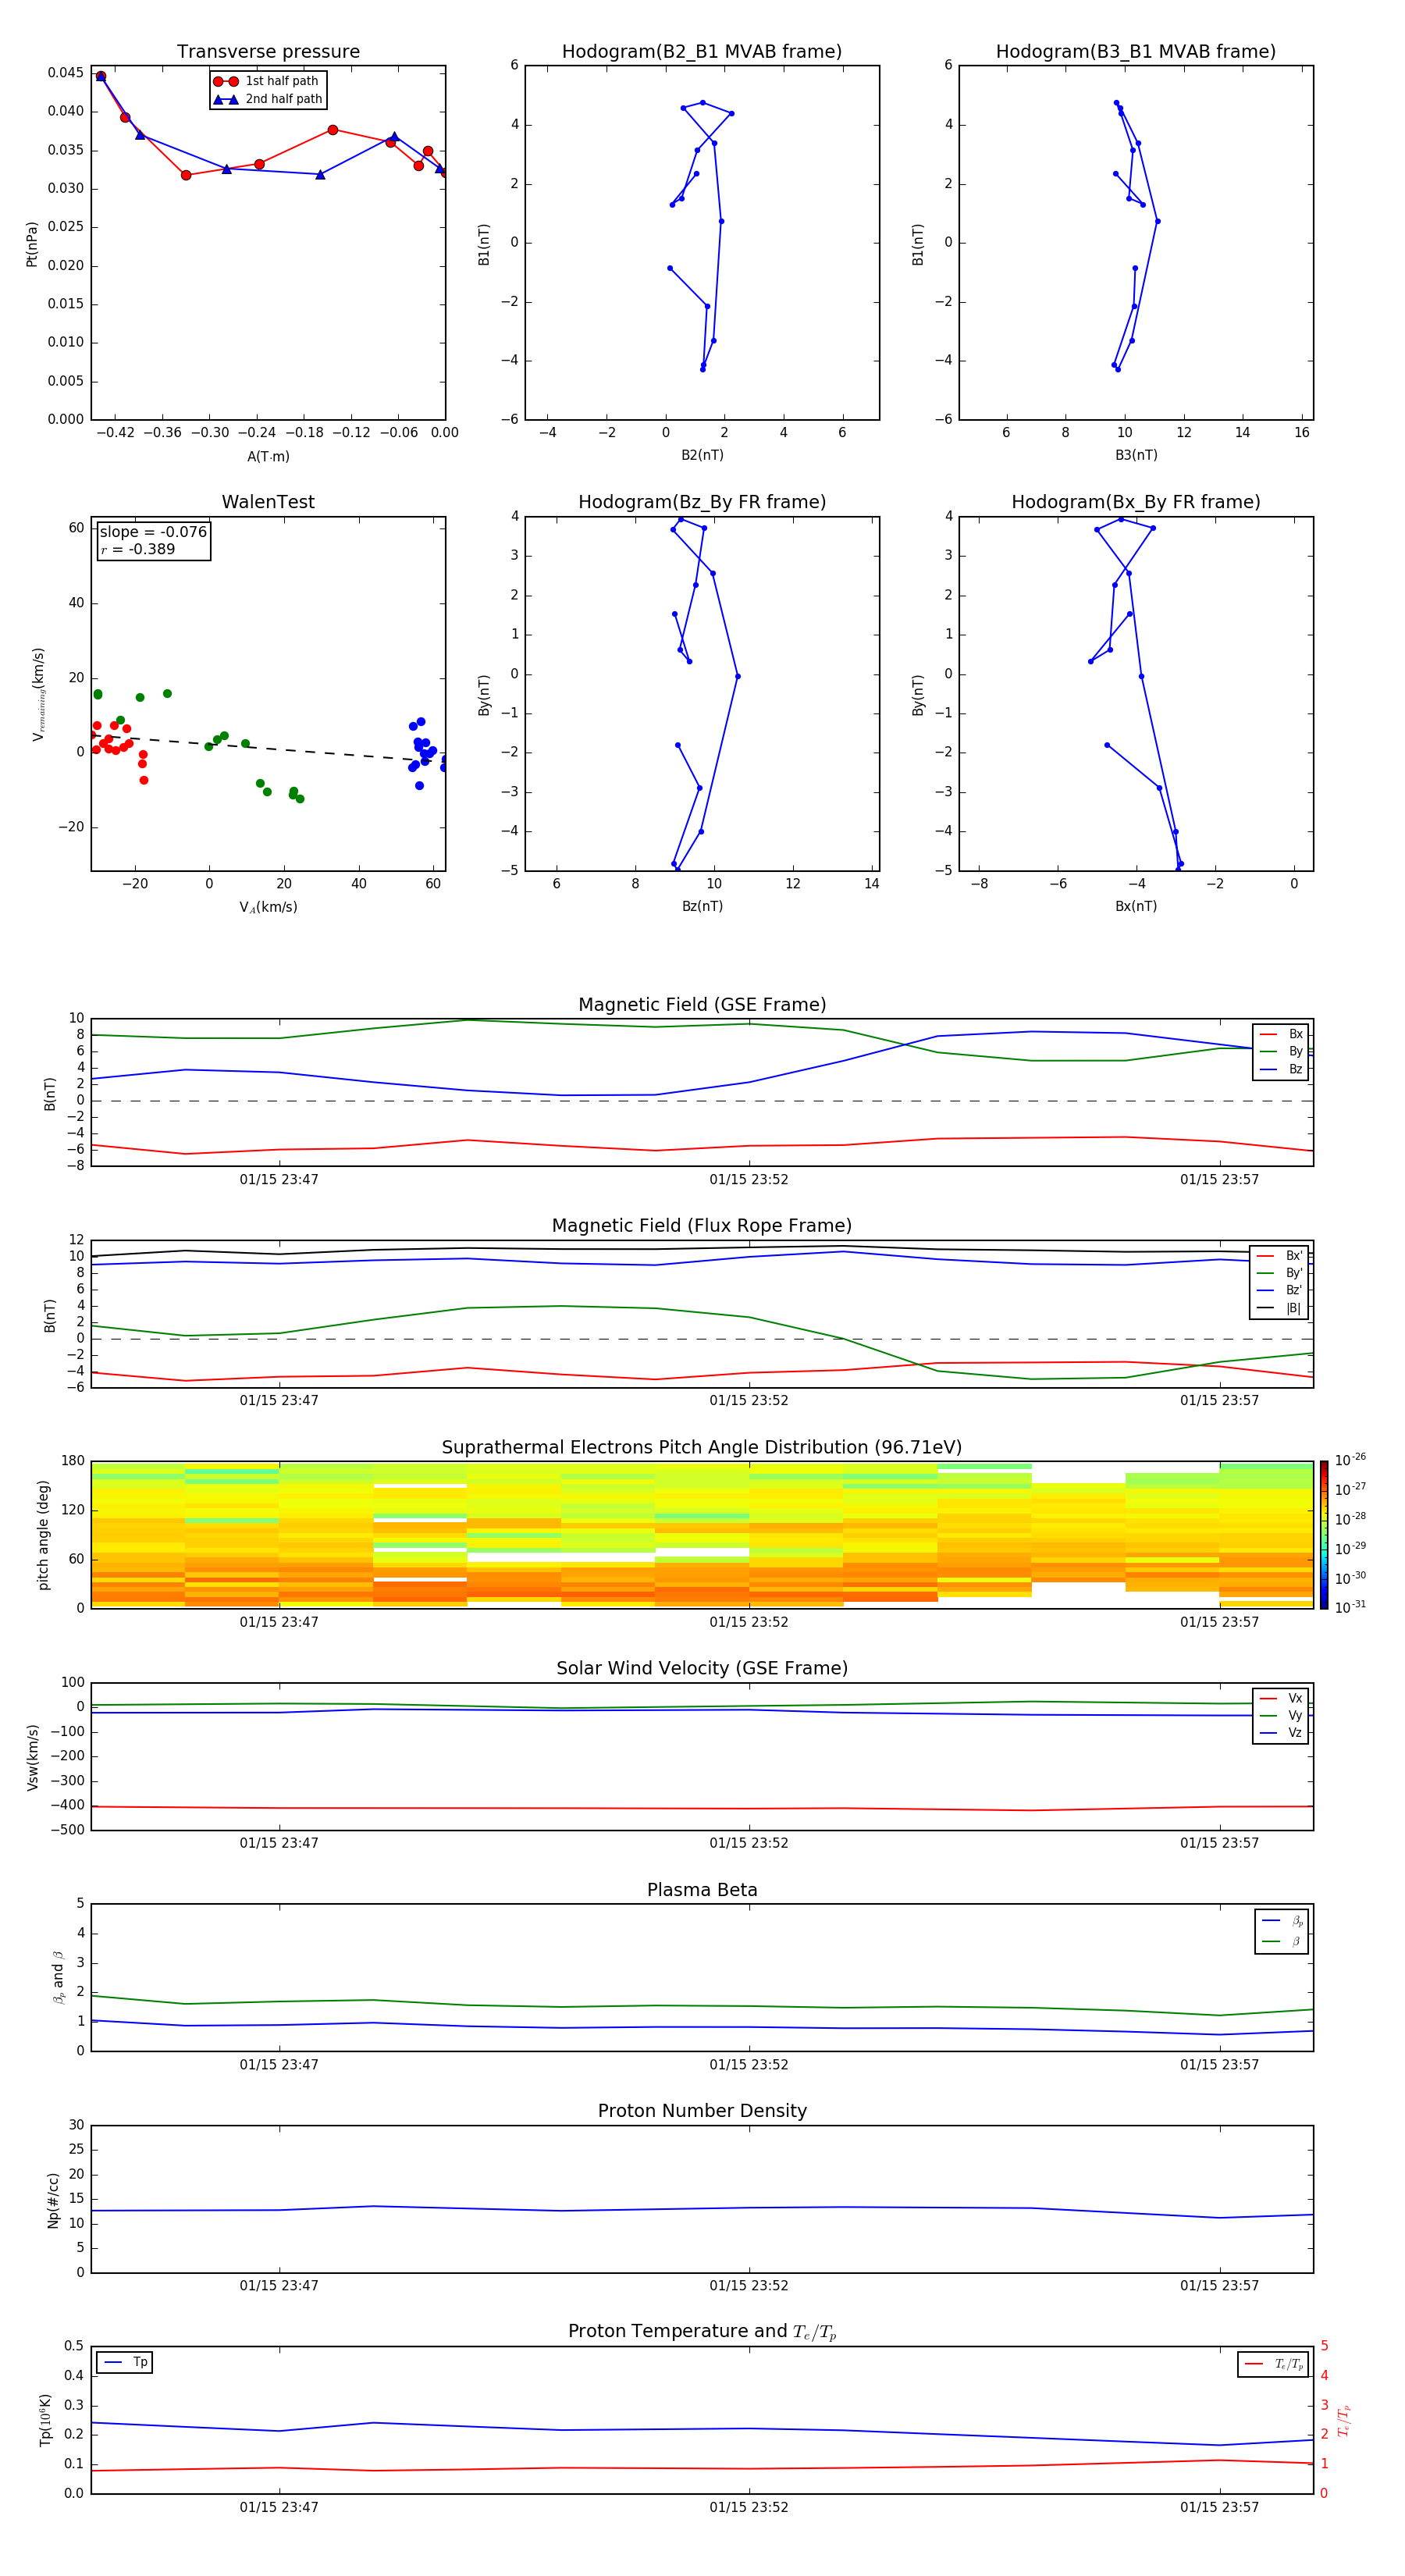The image size is (1405, 2576).
Task: Click the red Bx curve in GSE magnetic field
Action: (x=702, y=1146)
